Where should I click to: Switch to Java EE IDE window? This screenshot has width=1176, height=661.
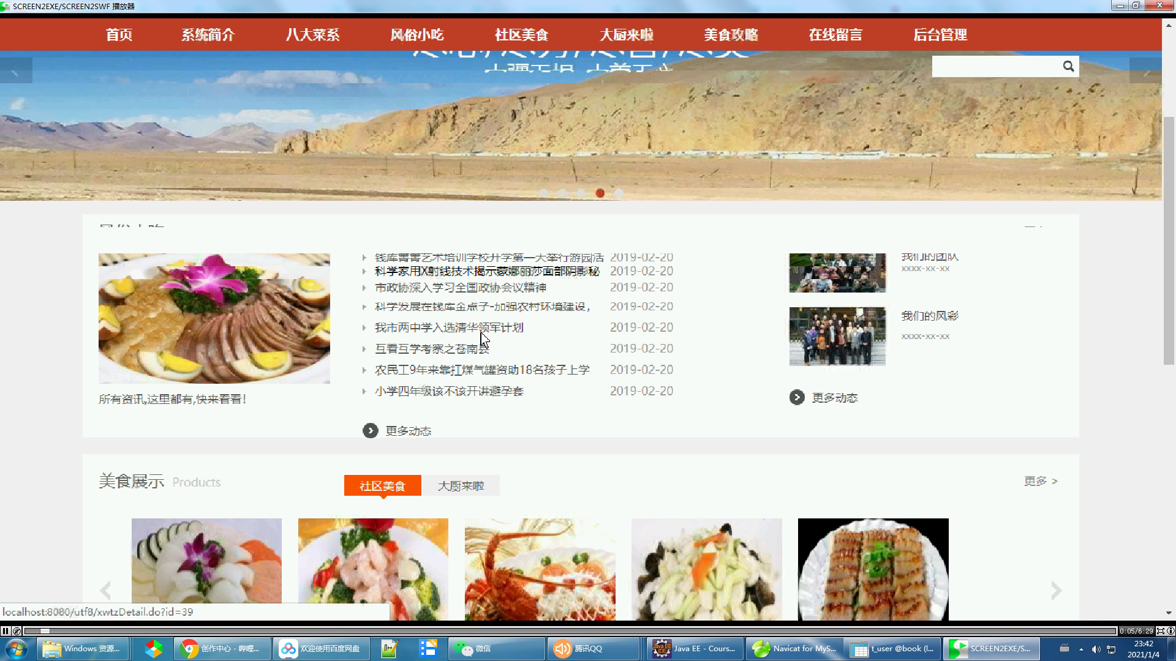(695, 649)
